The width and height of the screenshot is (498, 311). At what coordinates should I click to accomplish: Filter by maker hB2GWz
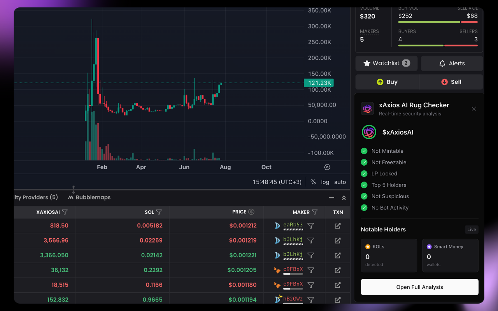point(311,300)
